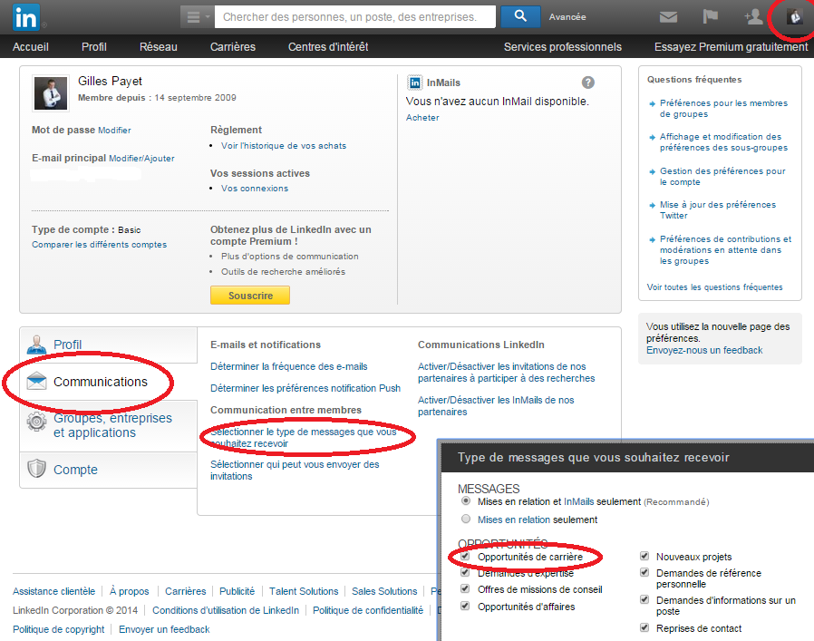The width and height of the screenshot is (814, 641).
Task: Open Services professionnels menu
Action: click(563, 47)
